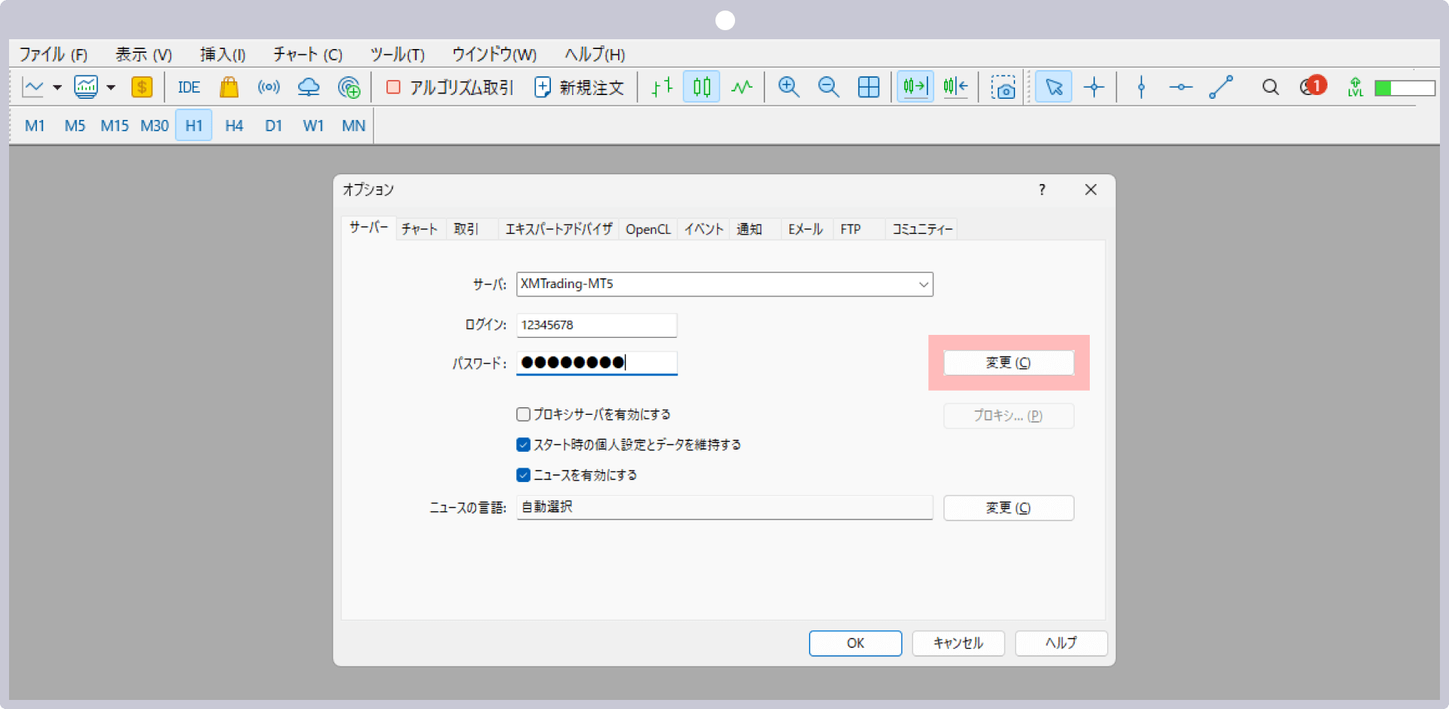Viewport: 1449px width, 709px height.
Task: Toggle chart shift icon
Action: (955, 87)
